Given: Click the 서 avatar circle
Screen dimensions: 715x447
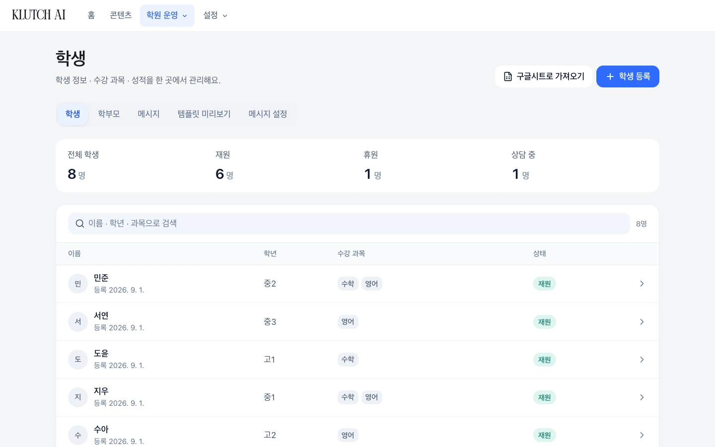Looking at the screenshot, I should tap(78, 322).
